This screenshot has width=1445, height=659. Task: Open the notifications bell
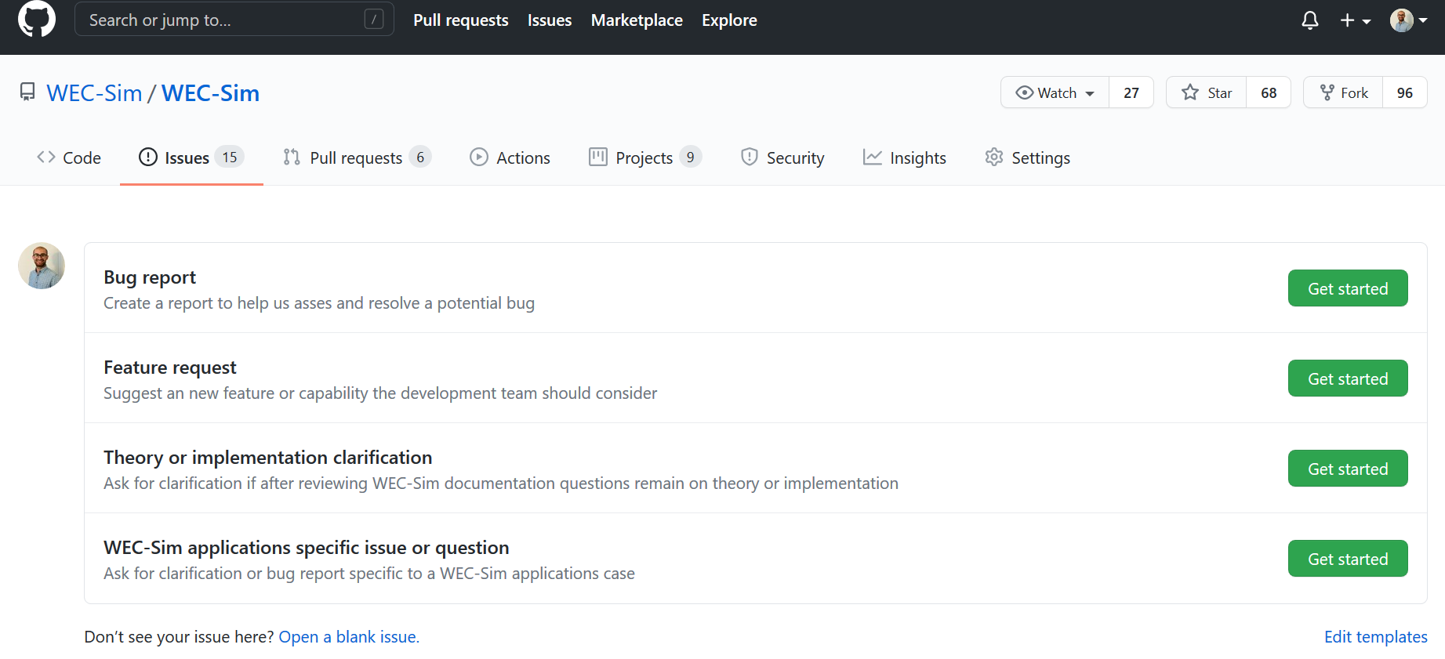tap(1309, 20)
